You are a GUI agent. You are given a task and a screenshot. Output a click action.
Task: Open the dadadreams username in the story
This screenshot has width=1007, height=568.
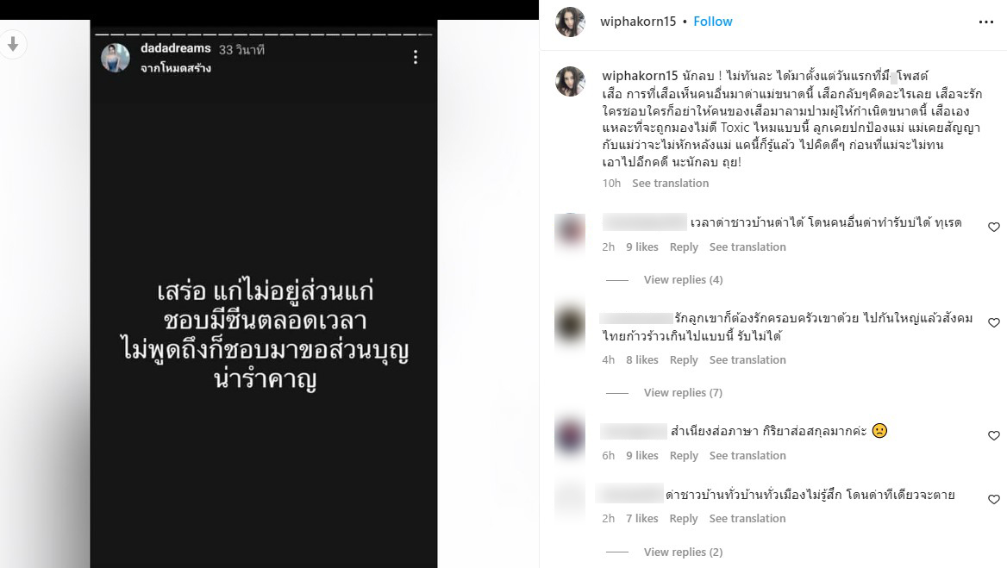click(175, 48)
